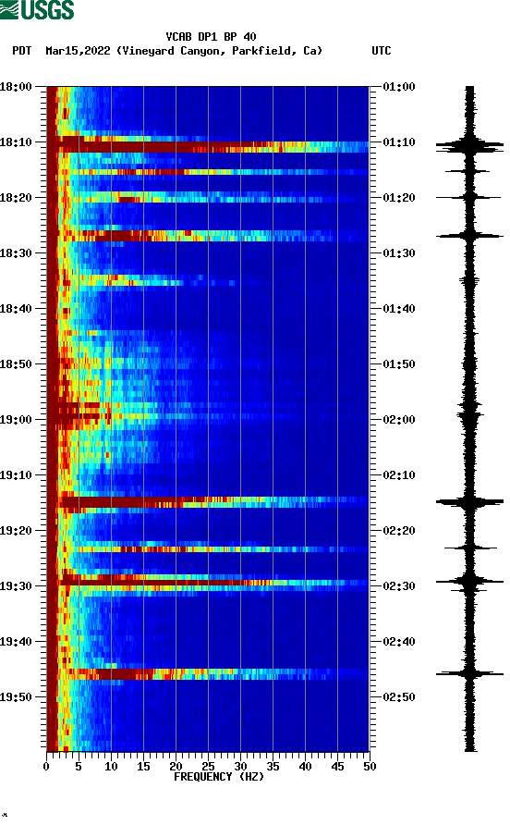The image size is (510, 825).
Task: Click the seismogram waveform spike near 02:46 UTC
Action: (x=469, y=673)
